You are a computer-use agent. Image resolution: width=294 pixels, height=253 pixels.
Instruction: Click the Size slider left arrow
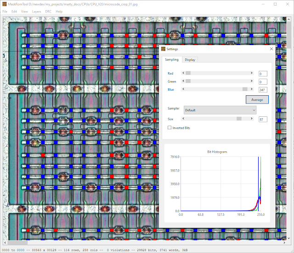click(183, 119)
